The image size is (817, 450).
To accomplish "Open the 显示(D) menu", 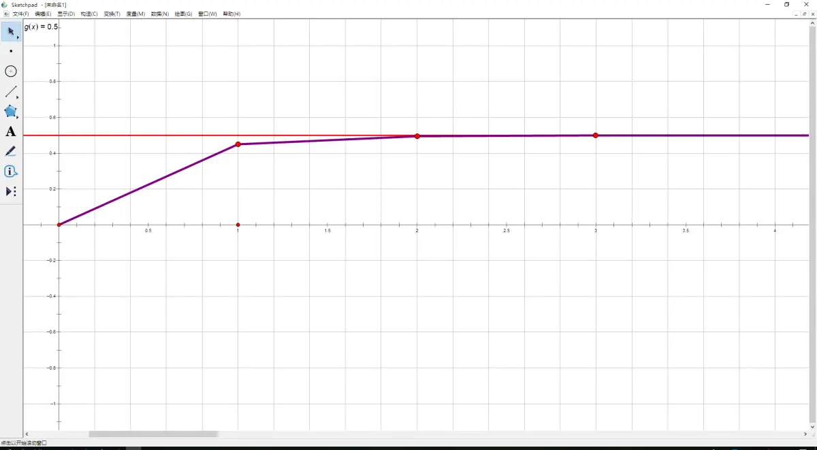I will point(66,14).
